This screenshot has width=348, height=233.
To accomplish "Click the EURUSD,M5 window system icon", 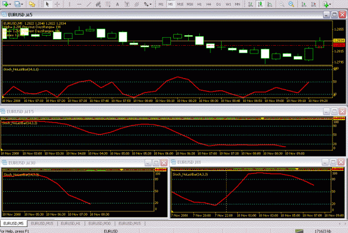I will [4, 14].
